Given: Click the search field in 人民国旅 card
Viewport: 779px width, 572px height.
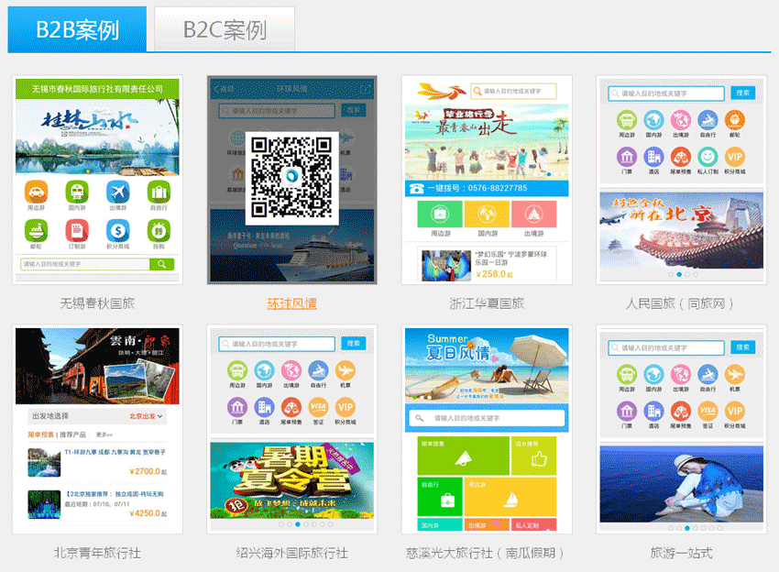Looking at the screenshot, I should (x=666, y=93).
